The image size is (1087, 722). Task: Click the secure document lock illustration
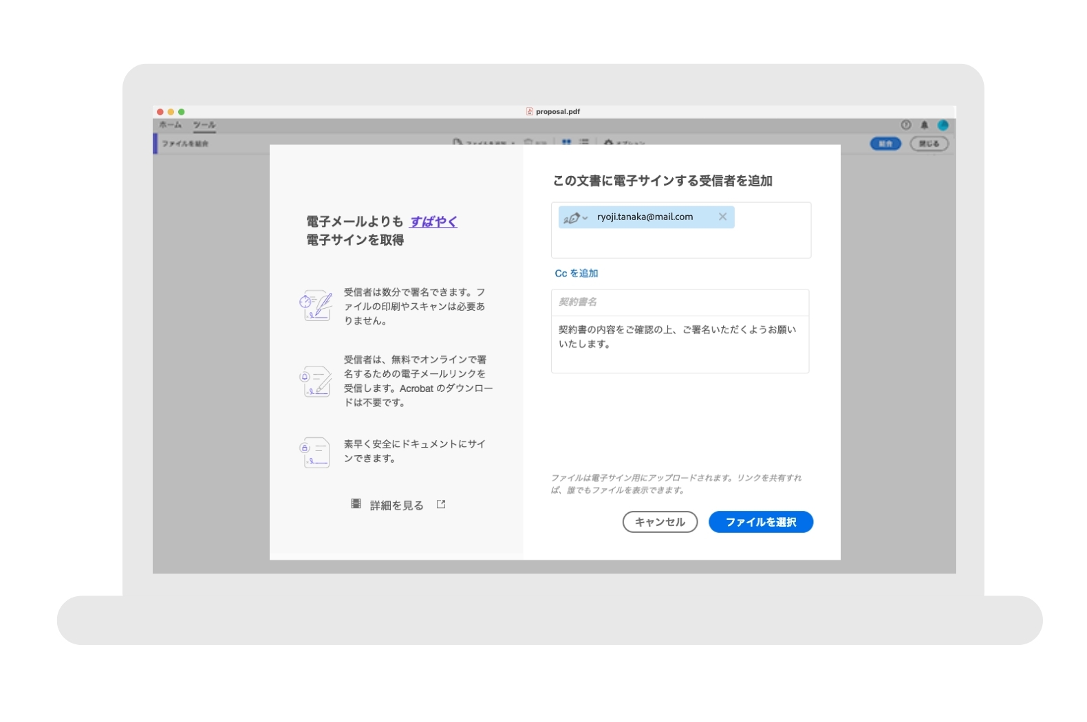pos(315,452)
